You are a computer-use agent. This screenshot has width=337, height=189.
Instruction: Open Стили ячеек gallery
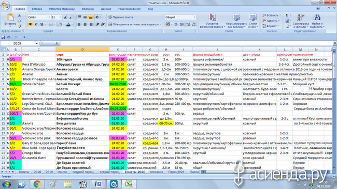click(x=253, y=21)
